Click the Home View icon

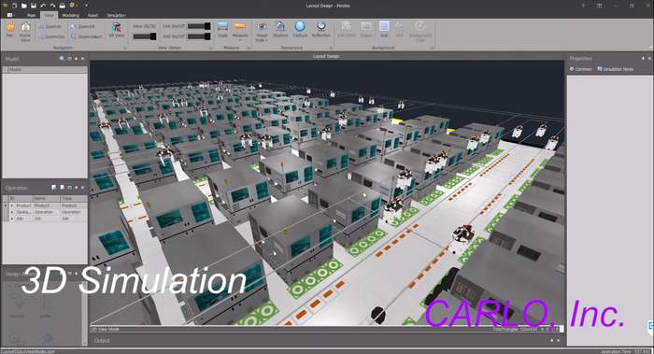tap(25, 31)
